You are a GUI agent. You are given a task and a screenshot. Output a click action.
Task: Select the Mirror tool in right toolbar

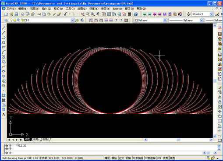(219, 97)
